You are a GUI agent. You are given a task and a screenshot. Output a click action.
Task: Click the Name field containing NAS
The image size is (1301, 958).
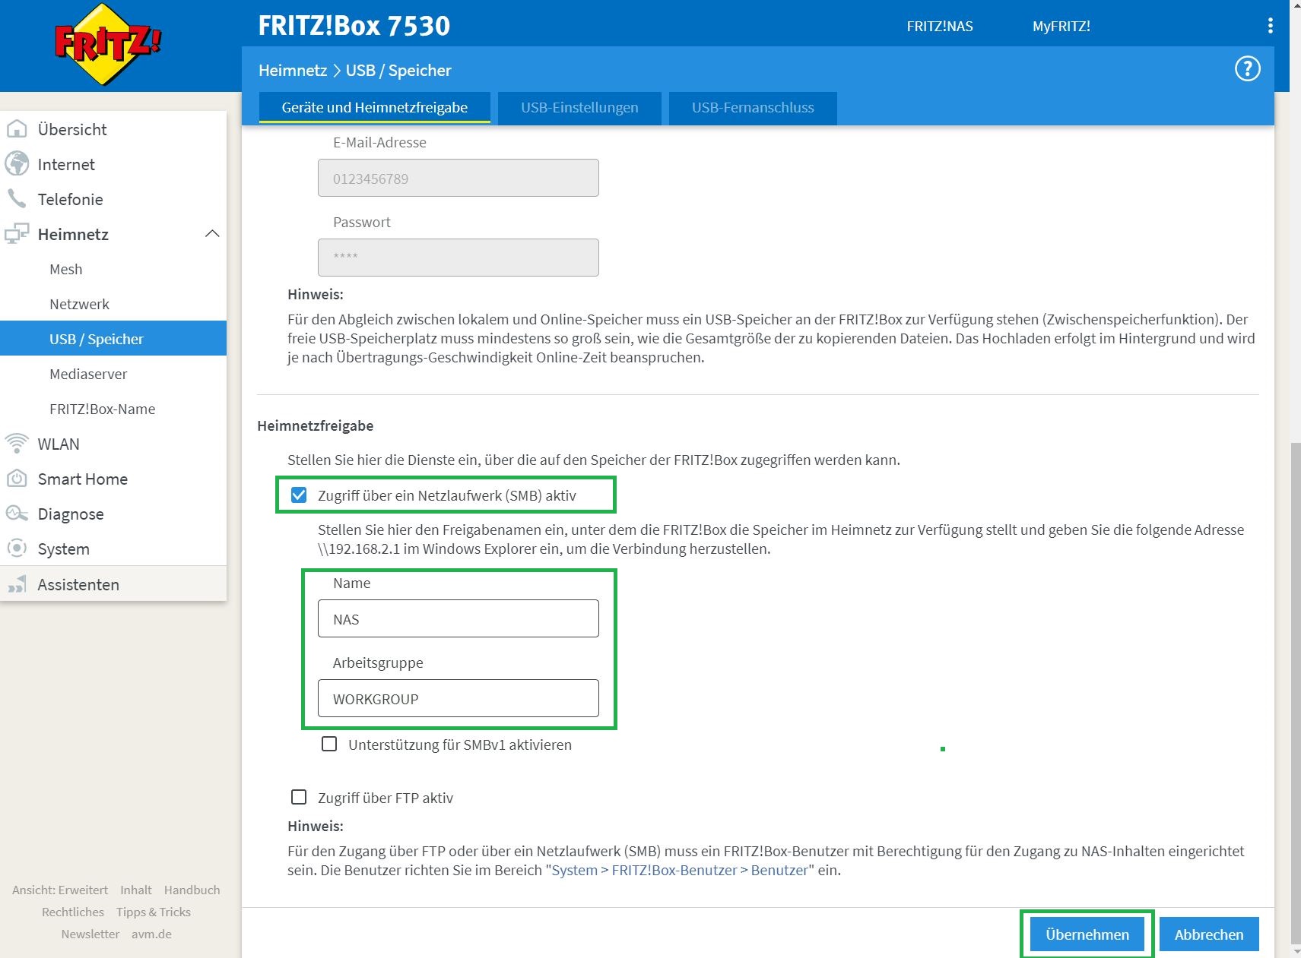[459, 618]
